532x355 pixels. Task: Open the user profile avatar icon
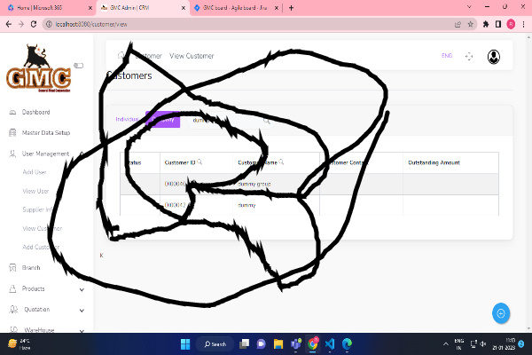tap(494, 57)
